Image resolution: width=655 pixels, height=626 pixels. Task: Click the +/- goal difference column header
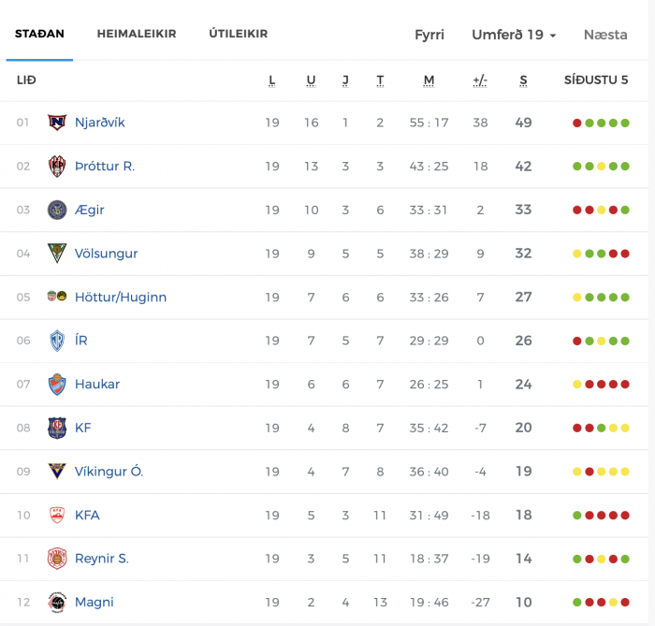480,80
